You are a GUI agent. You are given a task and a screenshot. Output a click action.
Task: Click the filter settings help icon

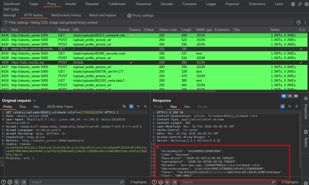coord(298,23)
